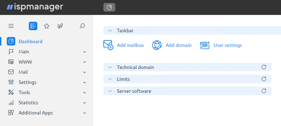Screen dimensions: 281x126
Task: Click the sidebar search magnifier icon
Action: [82, 26]
